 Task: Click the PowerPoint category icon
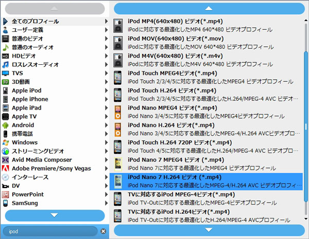click(5, 194)
